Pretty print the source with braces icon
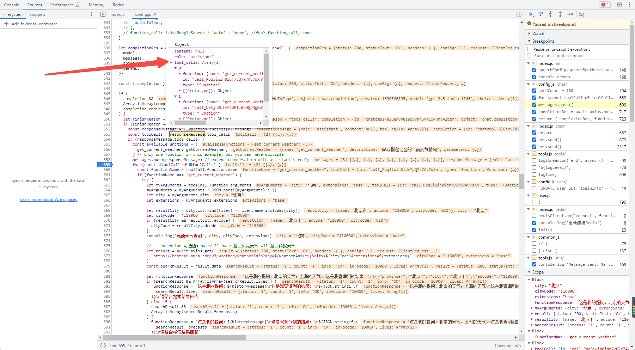Screen dimensions: 635x350 tap(103, 345)
